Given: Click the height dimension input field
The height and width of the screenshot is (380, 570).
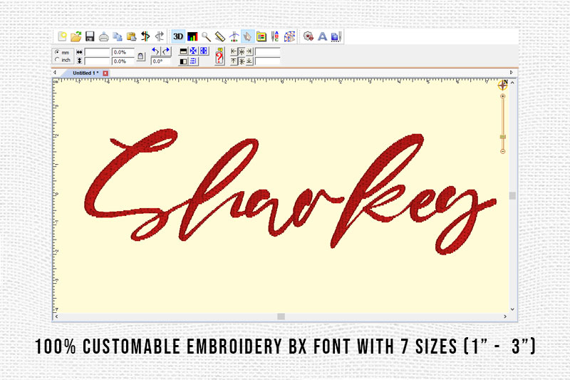Looking at the screenshot, I should [x=97, y=61].
